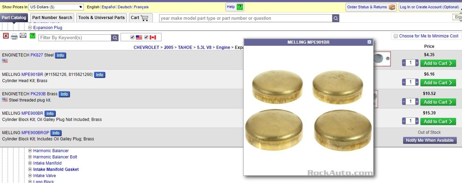Click Info for MELLING MPE900BRGP

(x=56, y=133)
